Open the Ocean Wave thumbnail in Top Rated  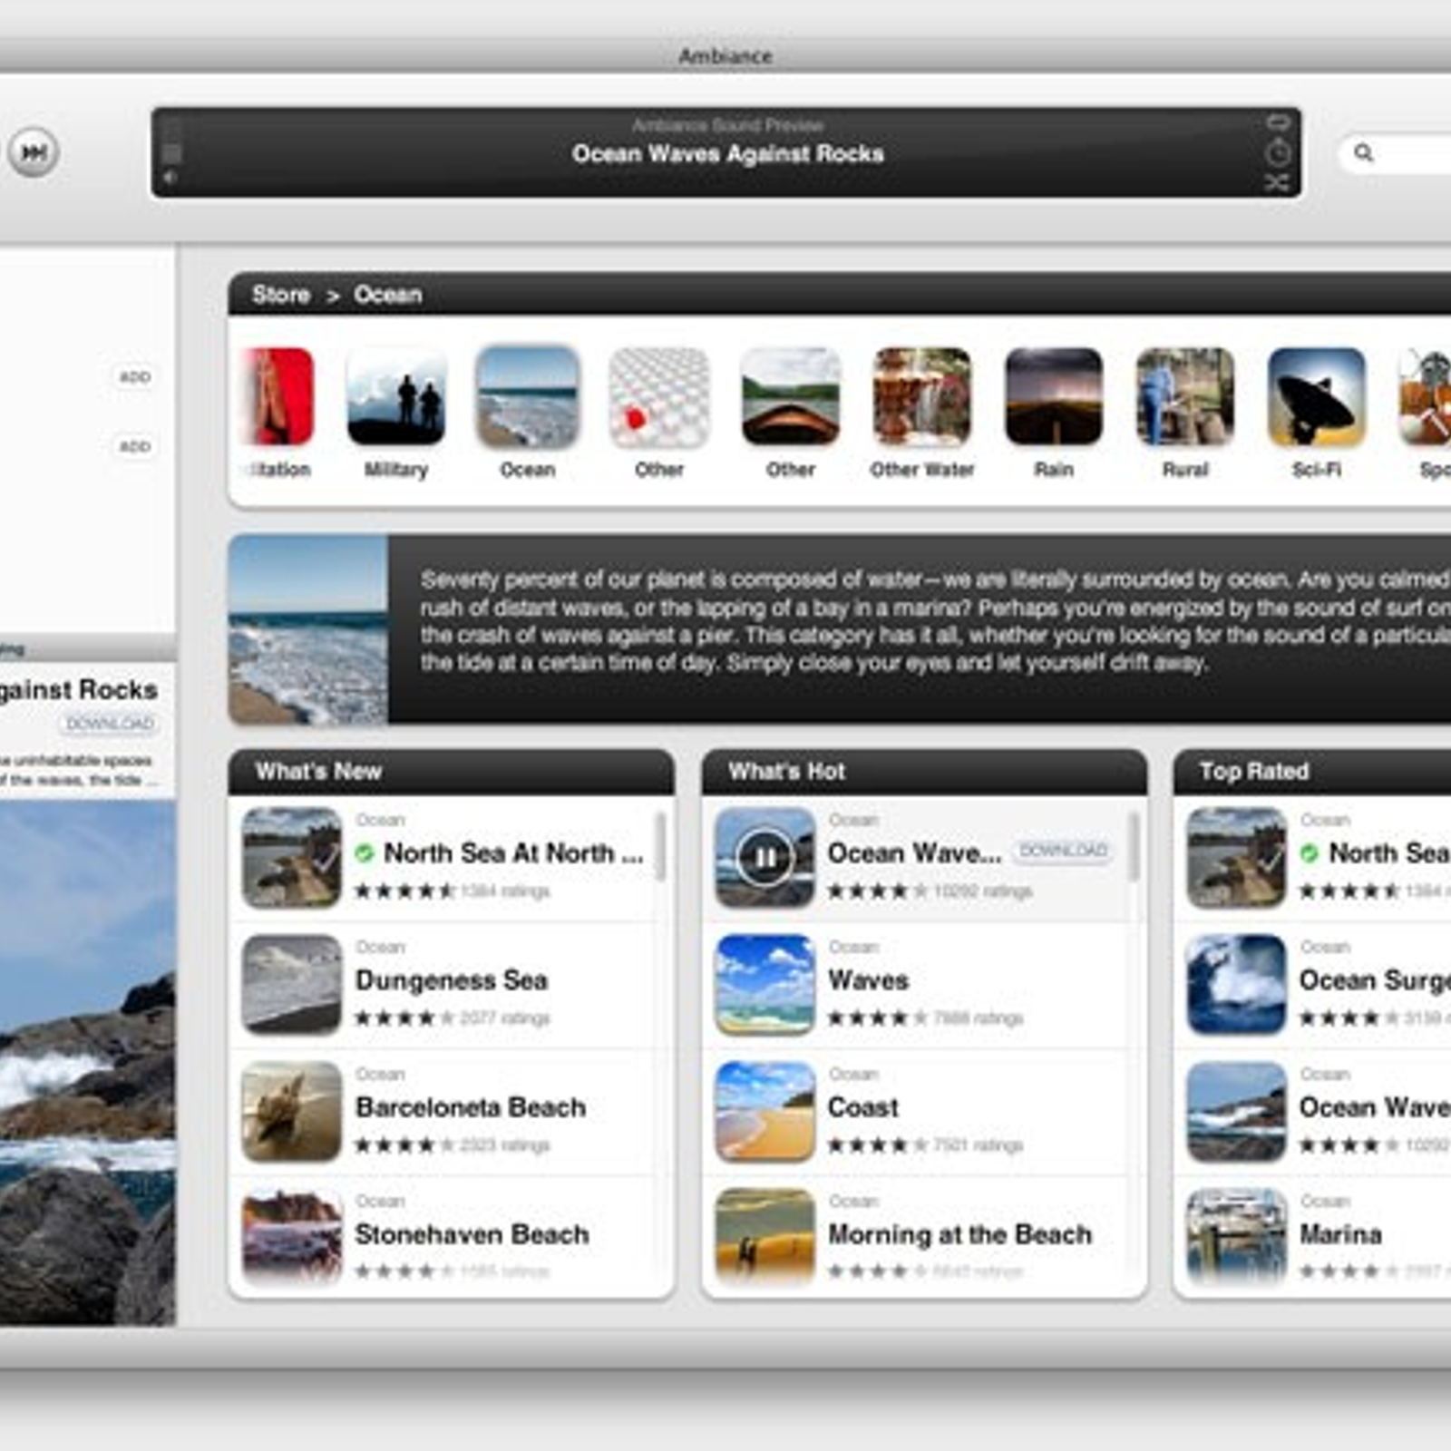coord(1237,1112)
